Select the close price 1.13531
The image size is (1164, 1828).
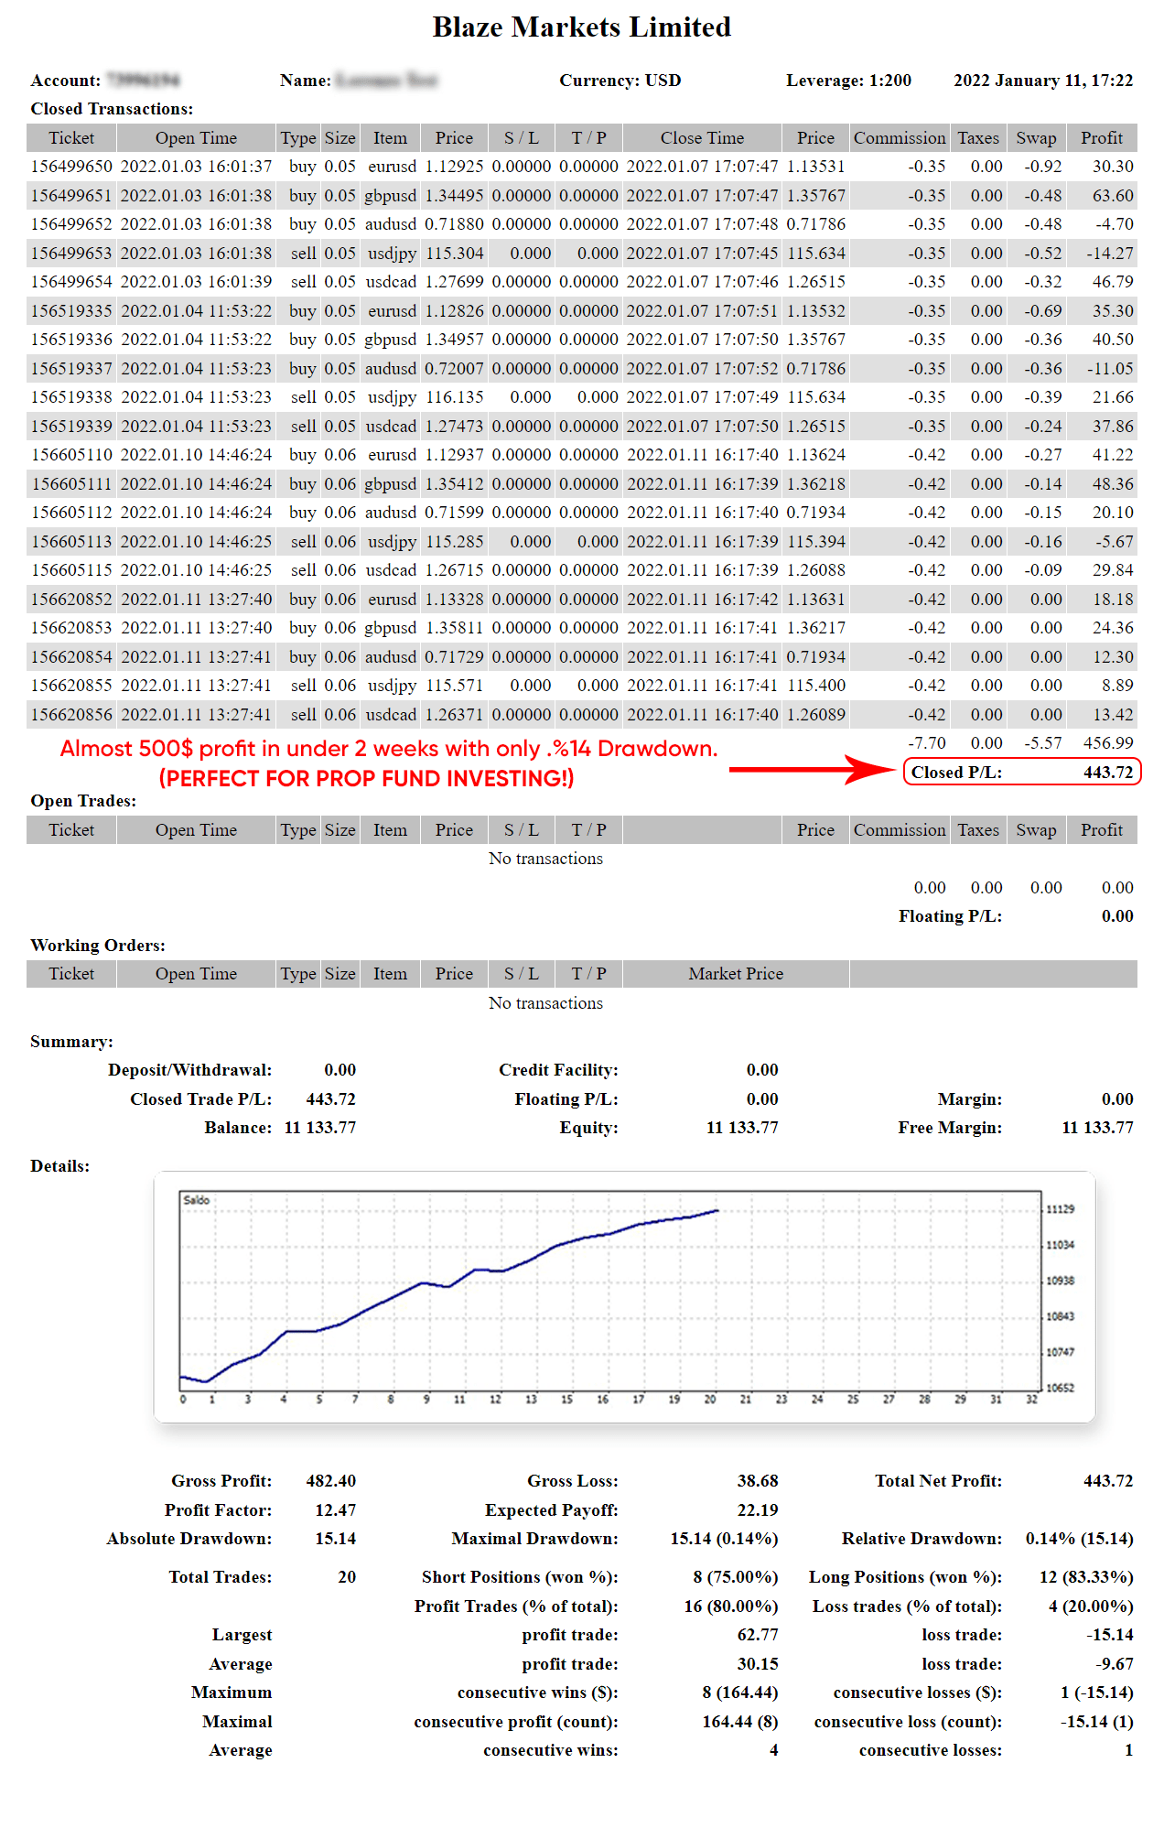(816, 167)
